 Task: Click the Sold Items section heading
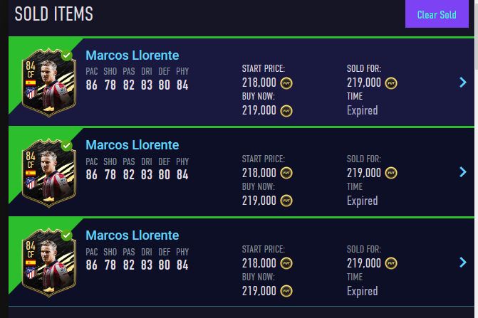click(54, 14)
